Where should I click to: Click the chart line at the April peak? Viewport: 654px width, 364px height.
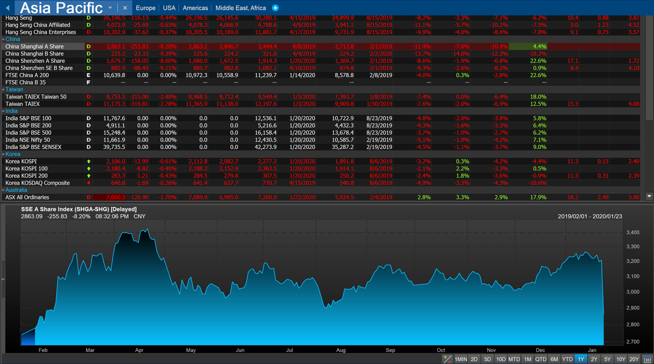point(146,230)
